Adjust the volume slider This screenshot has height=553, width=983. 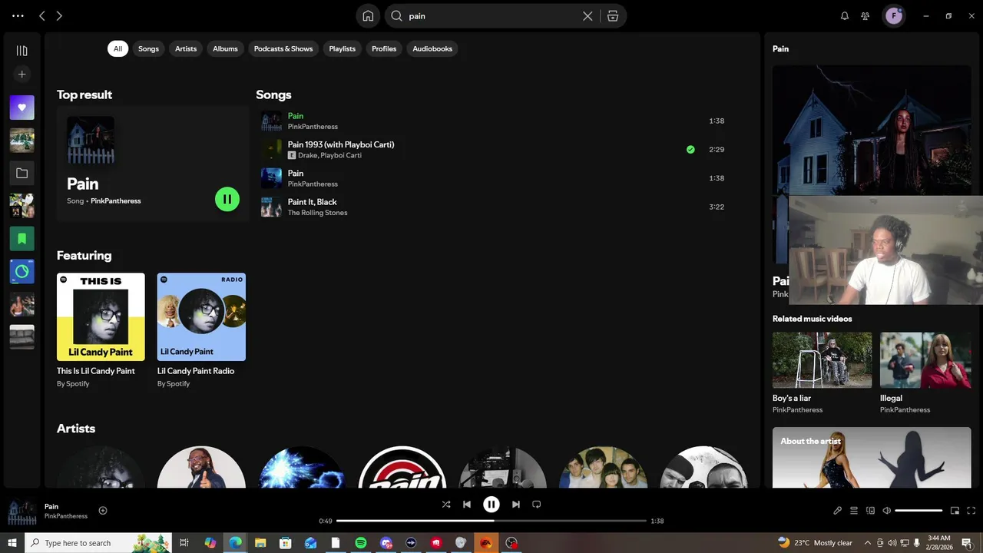918,511
